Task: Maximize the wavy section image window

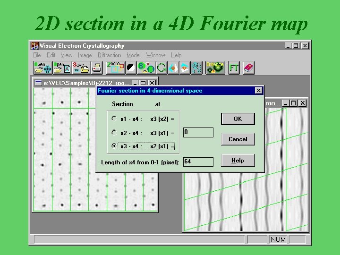Action: tap(294, 103)
